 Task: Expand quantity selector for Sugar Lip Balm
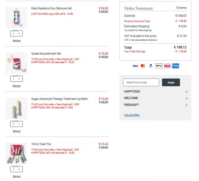click(x=17, y=124)
